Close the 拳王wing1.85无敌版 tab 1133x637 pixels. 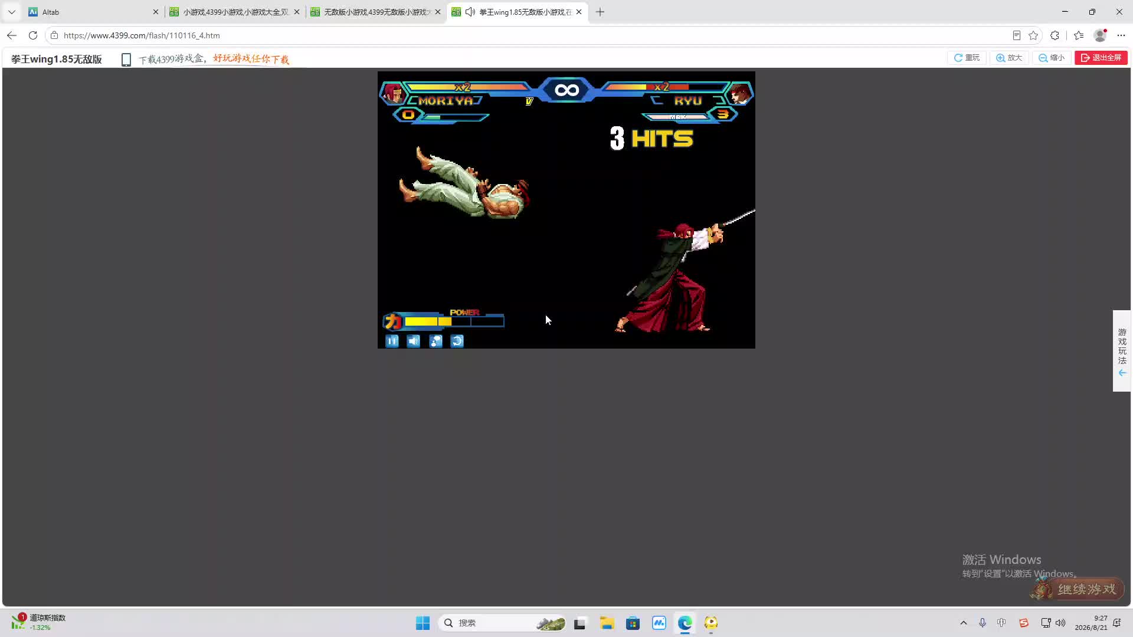[x=579, y=12]
